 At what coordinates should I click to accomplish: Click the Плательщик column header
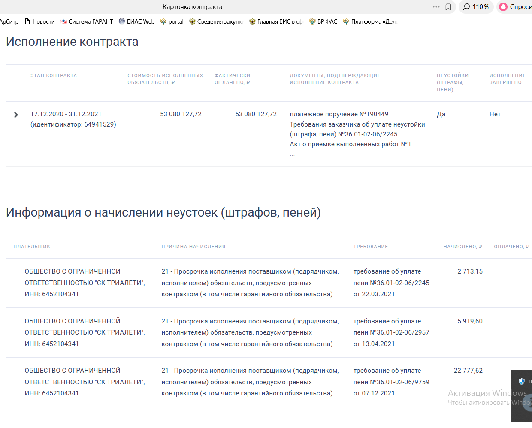coord(32,247)
